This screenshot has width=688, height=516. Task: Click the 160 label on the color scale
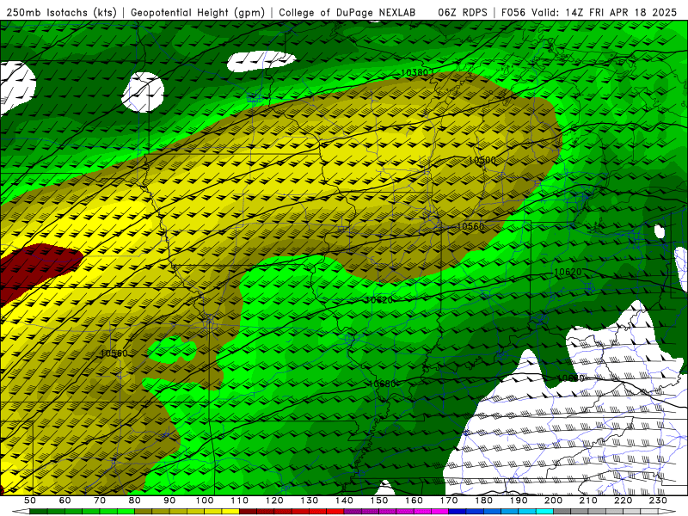415,501
